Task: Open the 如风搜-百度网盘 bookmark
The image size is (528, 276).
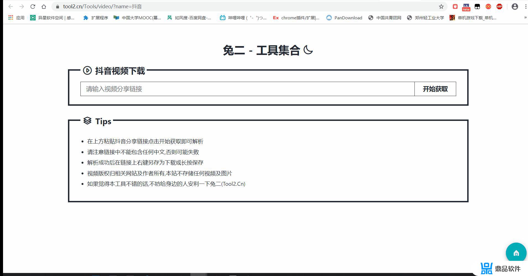Action: click(x=189, y=18)
